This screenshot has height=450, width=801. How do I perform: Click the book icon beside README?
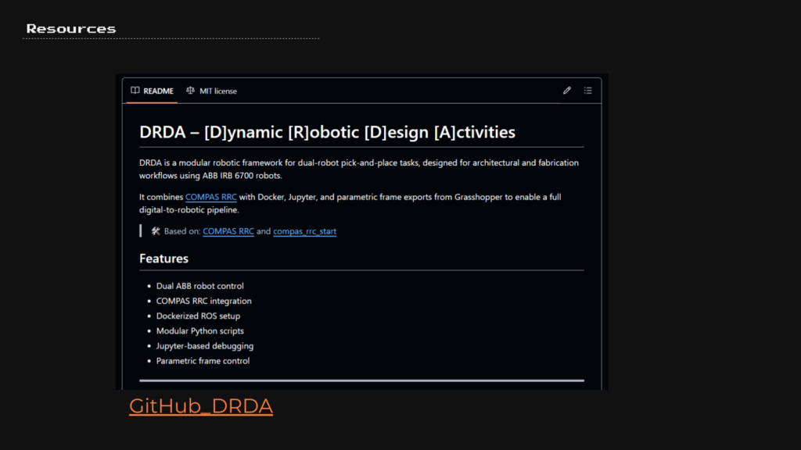pyautogui.click(x=135, y=91)
